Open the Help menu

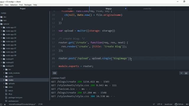35,5
